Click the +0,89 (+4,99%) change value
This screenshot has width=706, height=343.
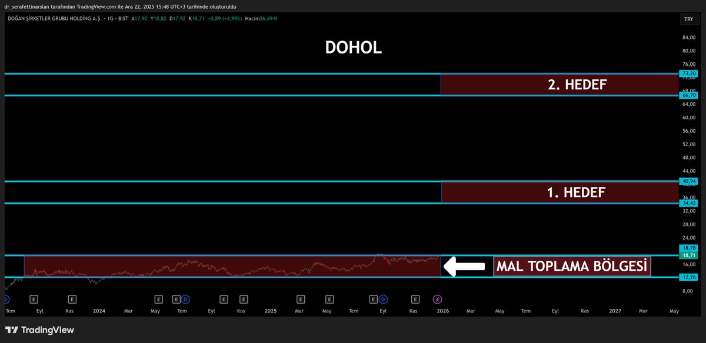tap(224, 19)
